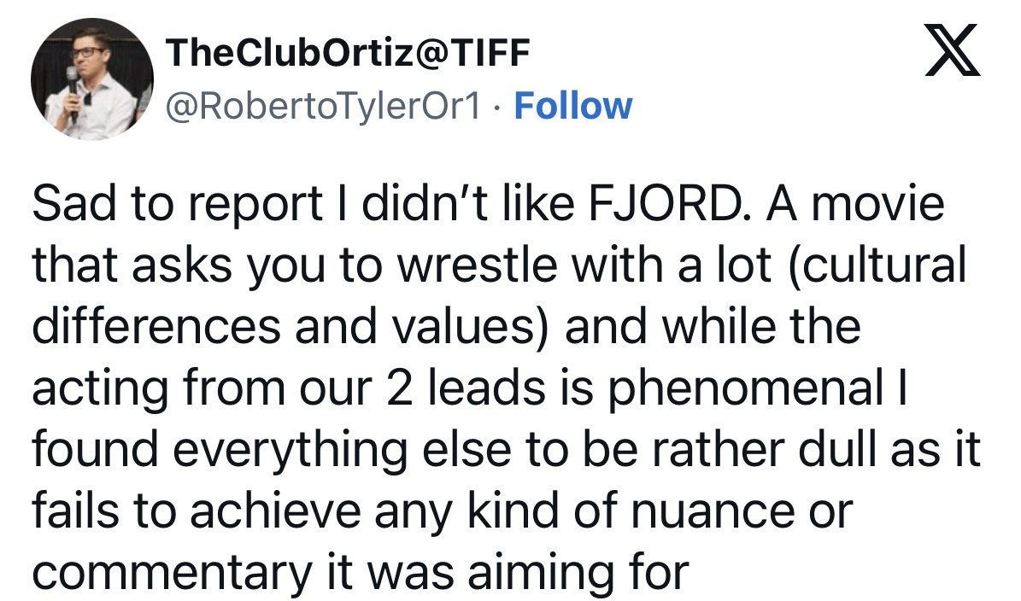Viewport: 1021px width, 601px height.
Task: Click the "(cultural" parenthetical text
Action: coord(877,265)
